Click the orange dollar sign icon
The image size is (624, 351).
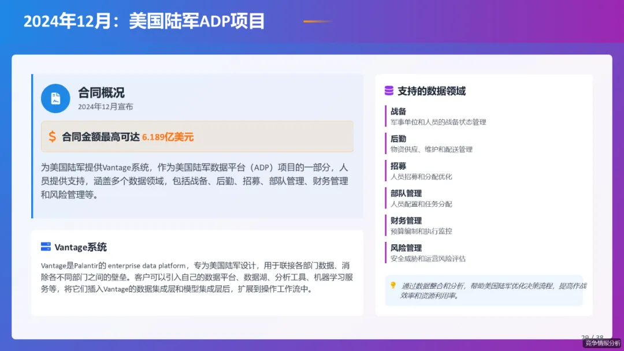[52, 137]
